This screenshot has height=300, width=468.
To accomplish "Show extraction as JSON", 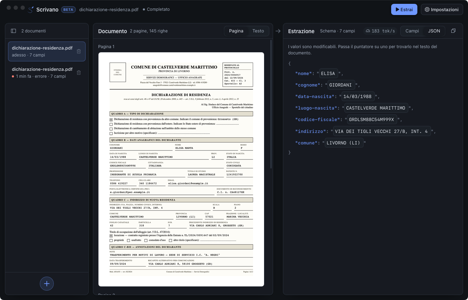I will click(x=434, y=31).
